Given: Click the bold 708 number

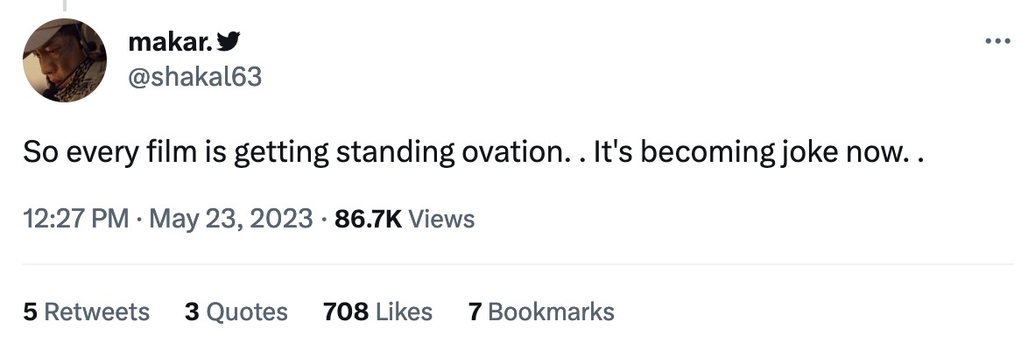Looking at the screenshot, I should click(345, 311).
